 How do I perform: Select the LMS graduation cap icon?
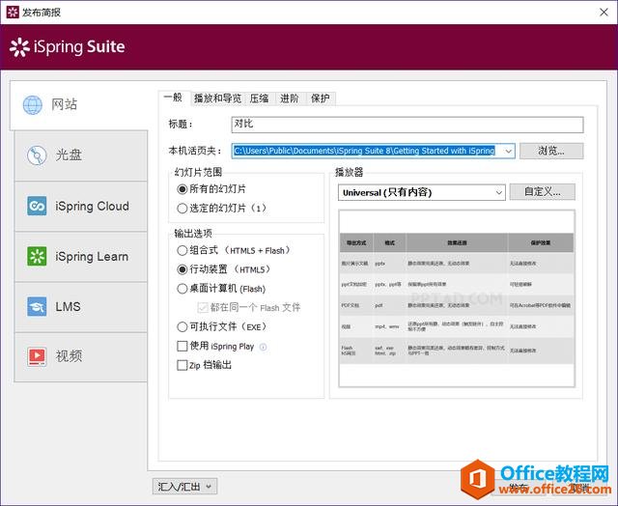[x=37, y=306]
